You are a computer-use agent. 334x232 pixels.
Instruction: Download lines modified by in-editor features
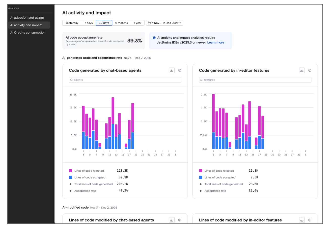[302, 220]
